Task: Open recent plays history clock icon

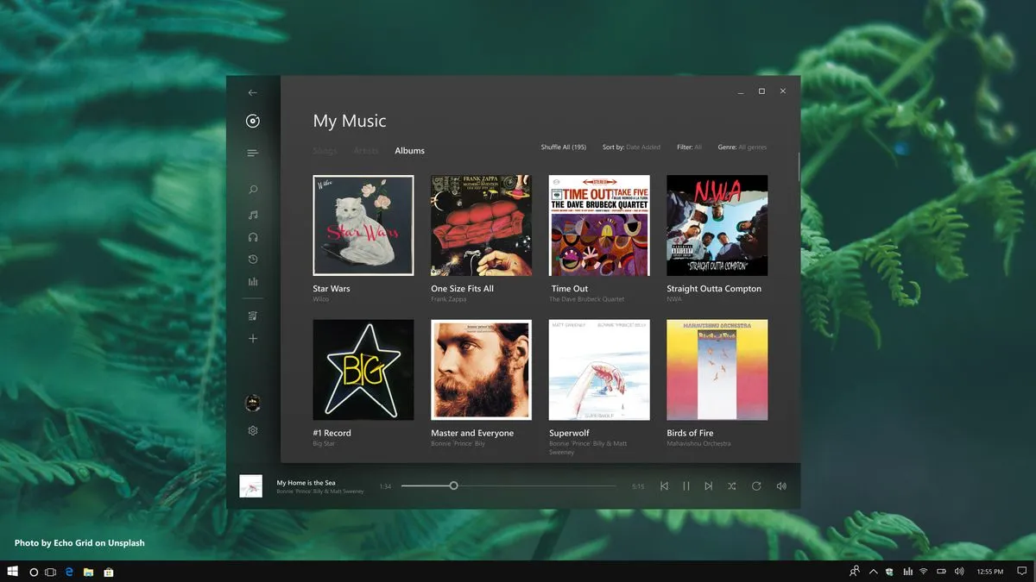Action: pos(253,260)
